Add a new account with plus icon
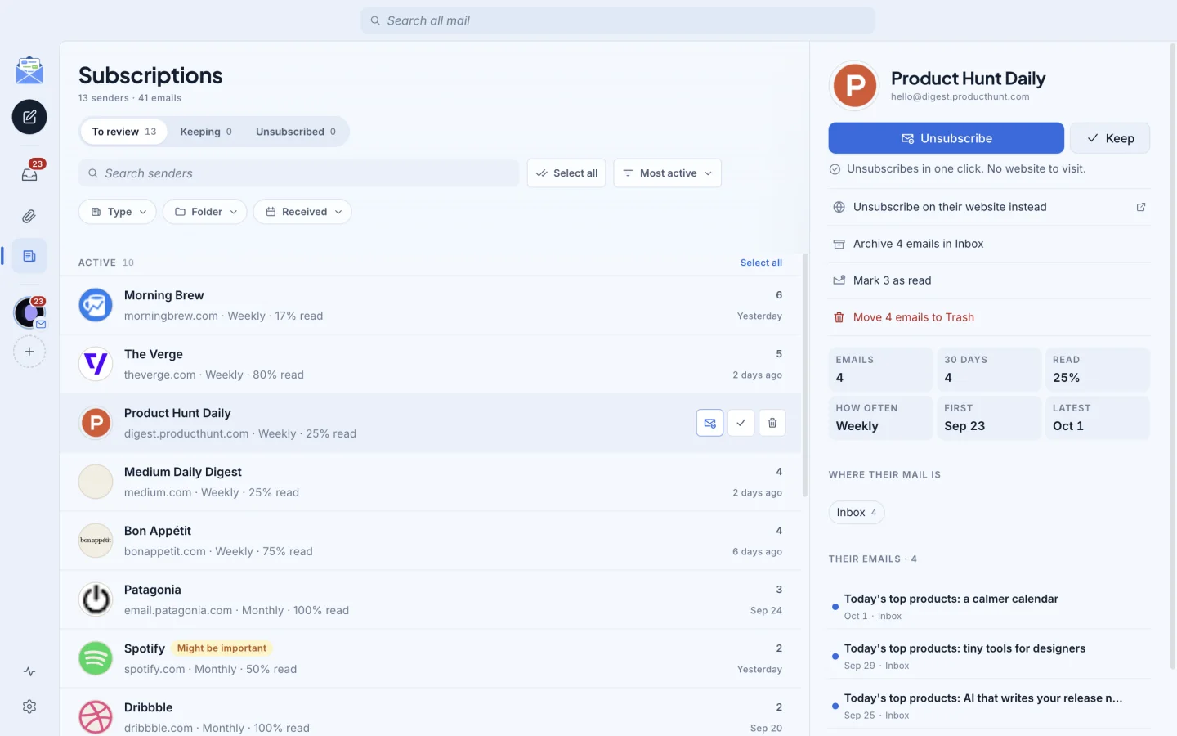1177x736 pixels. tap(29, 352)
